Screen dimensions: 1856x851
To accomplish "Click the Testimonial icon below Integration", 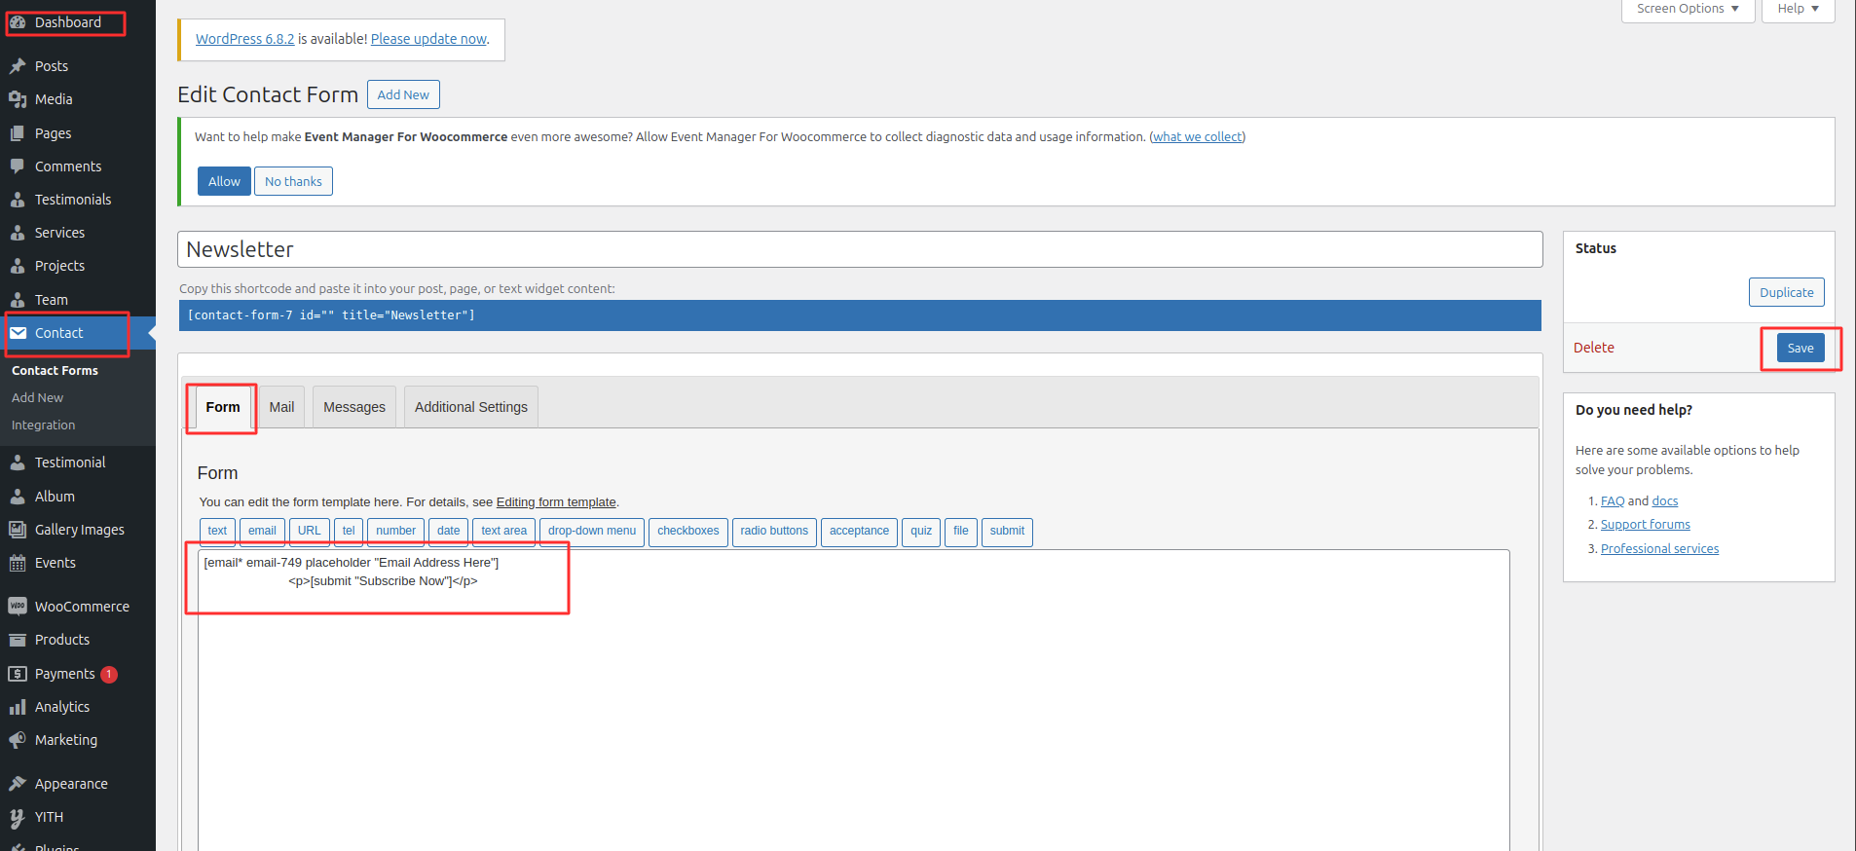I will [x=18, y=462].
